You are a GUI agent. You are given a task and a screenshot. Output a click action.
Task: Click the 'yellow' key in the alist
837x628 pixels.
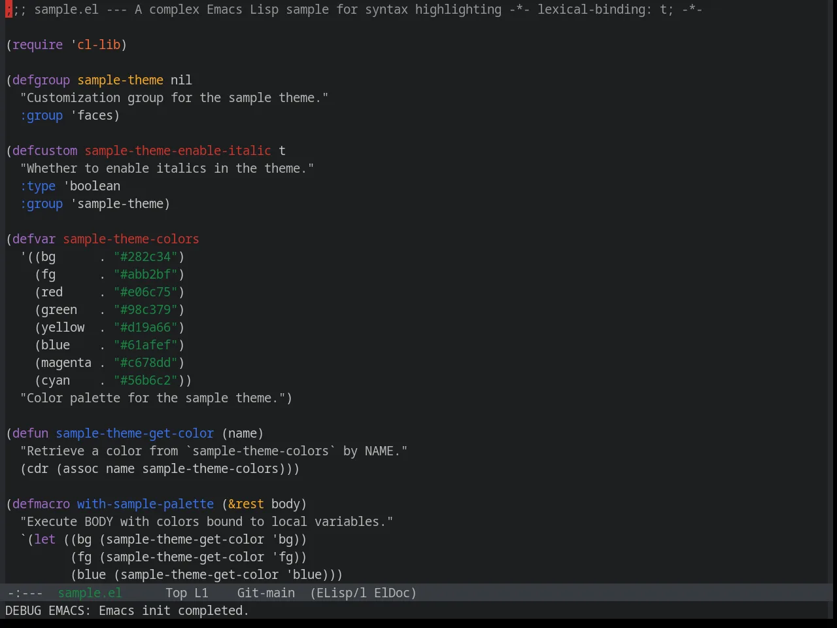63,327
